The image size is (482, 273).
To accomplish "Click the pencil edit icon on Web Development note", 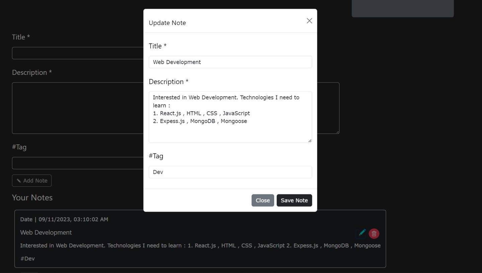I will [362, 233].
